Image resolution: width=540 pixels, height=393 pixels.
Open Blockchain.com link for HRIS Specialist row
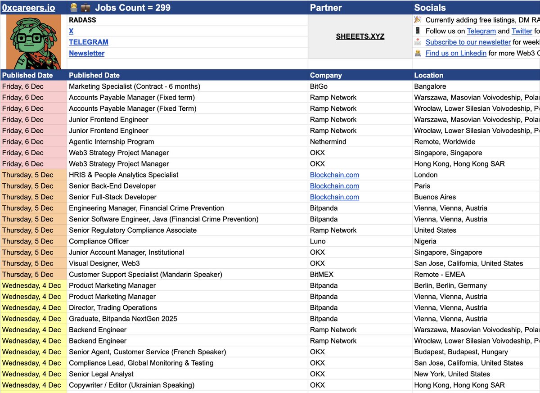click(x=334, y=175)
